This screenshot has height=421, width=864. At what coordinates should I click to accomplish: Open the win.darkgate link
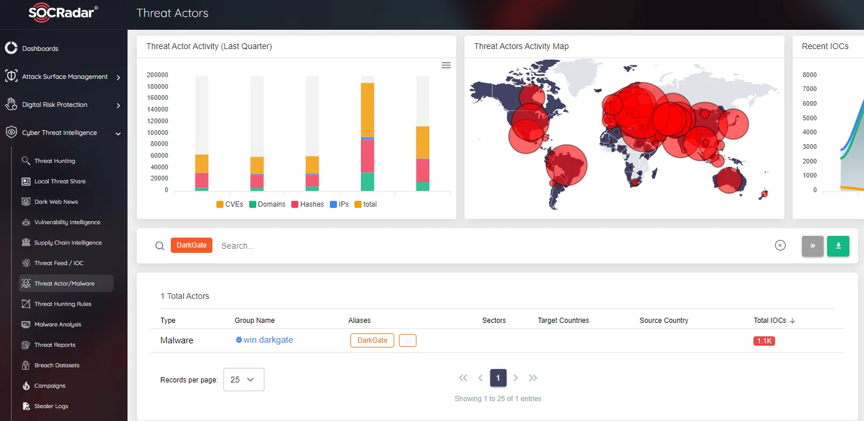[268, 340]
